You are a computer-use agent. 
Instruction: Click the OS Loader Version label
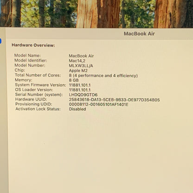(x=34, y=90)
